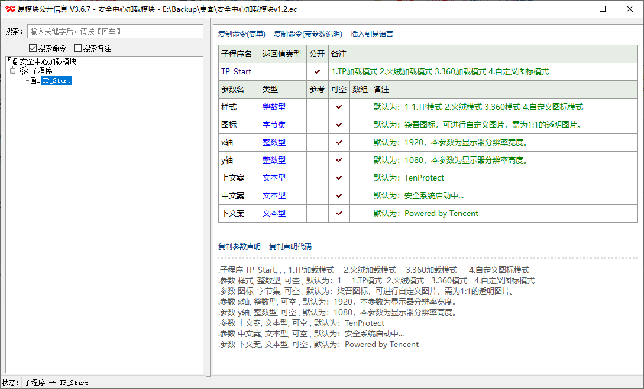The image size is (644, 389).
Task: Select the y轴 parameter name cell
Action: point(239,160)
